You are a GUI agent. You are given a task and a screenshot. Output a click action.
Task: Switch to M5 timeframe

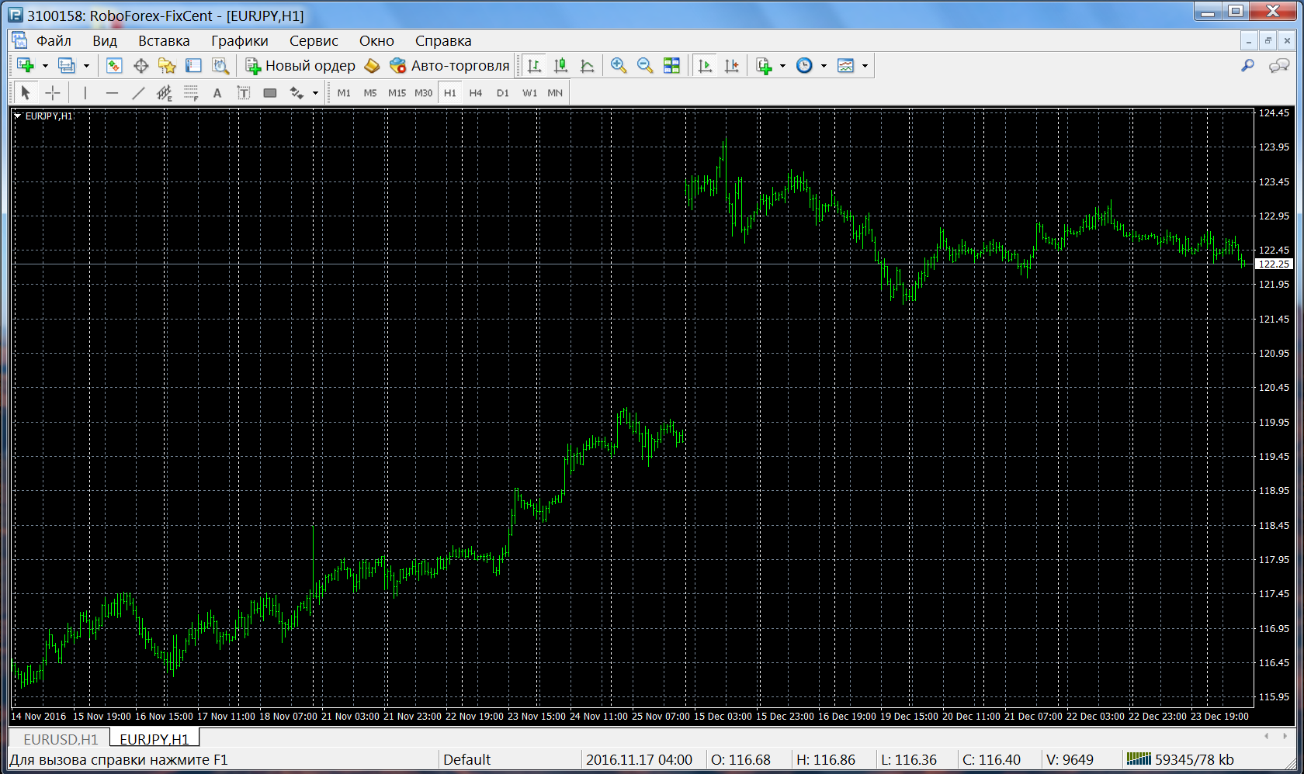pyautogui.click(x=370, y=93)
